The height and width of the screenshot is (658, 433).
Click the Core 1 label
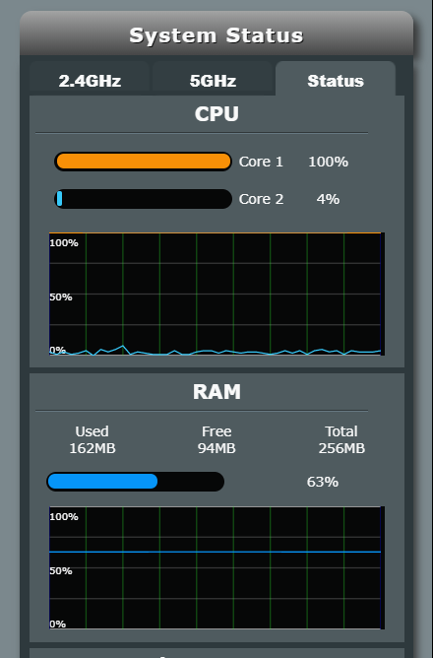tap(261, 162)
